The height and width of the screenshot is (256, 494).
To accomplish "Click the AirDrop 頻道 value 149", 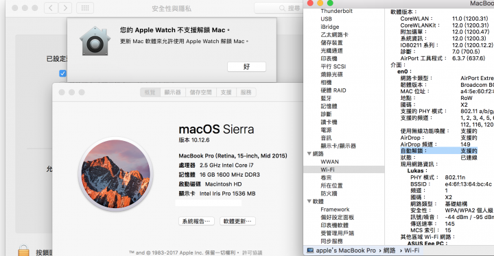I will (465, 144).
